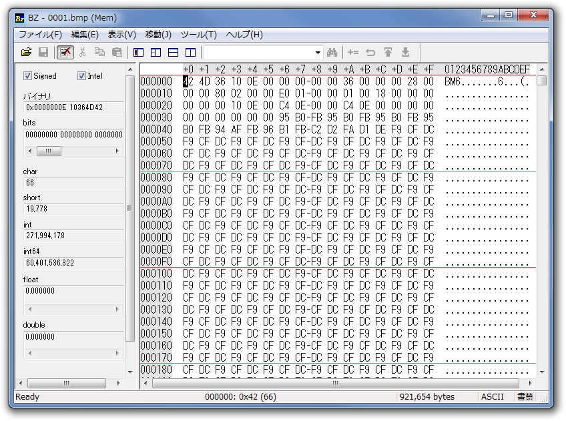566x421 pixels.
Task: Click the 921,654 bytes status entry
Action: [x=427, y=397]
